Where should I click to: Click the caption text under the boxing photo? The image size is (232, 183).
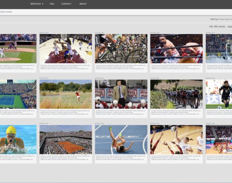[176, 67]
